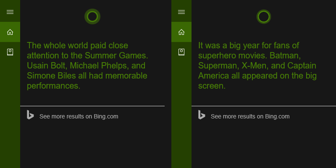The height and width of the screenshot is (168, 336).
Task: Open Notebook icon in superhero movies panel
Action: (181, 52)
